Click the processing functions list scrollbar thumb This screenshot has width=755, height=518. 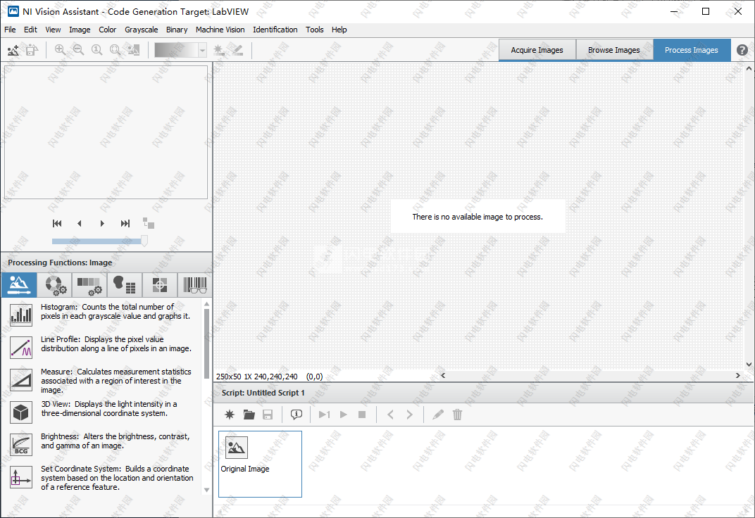[206, 343]
